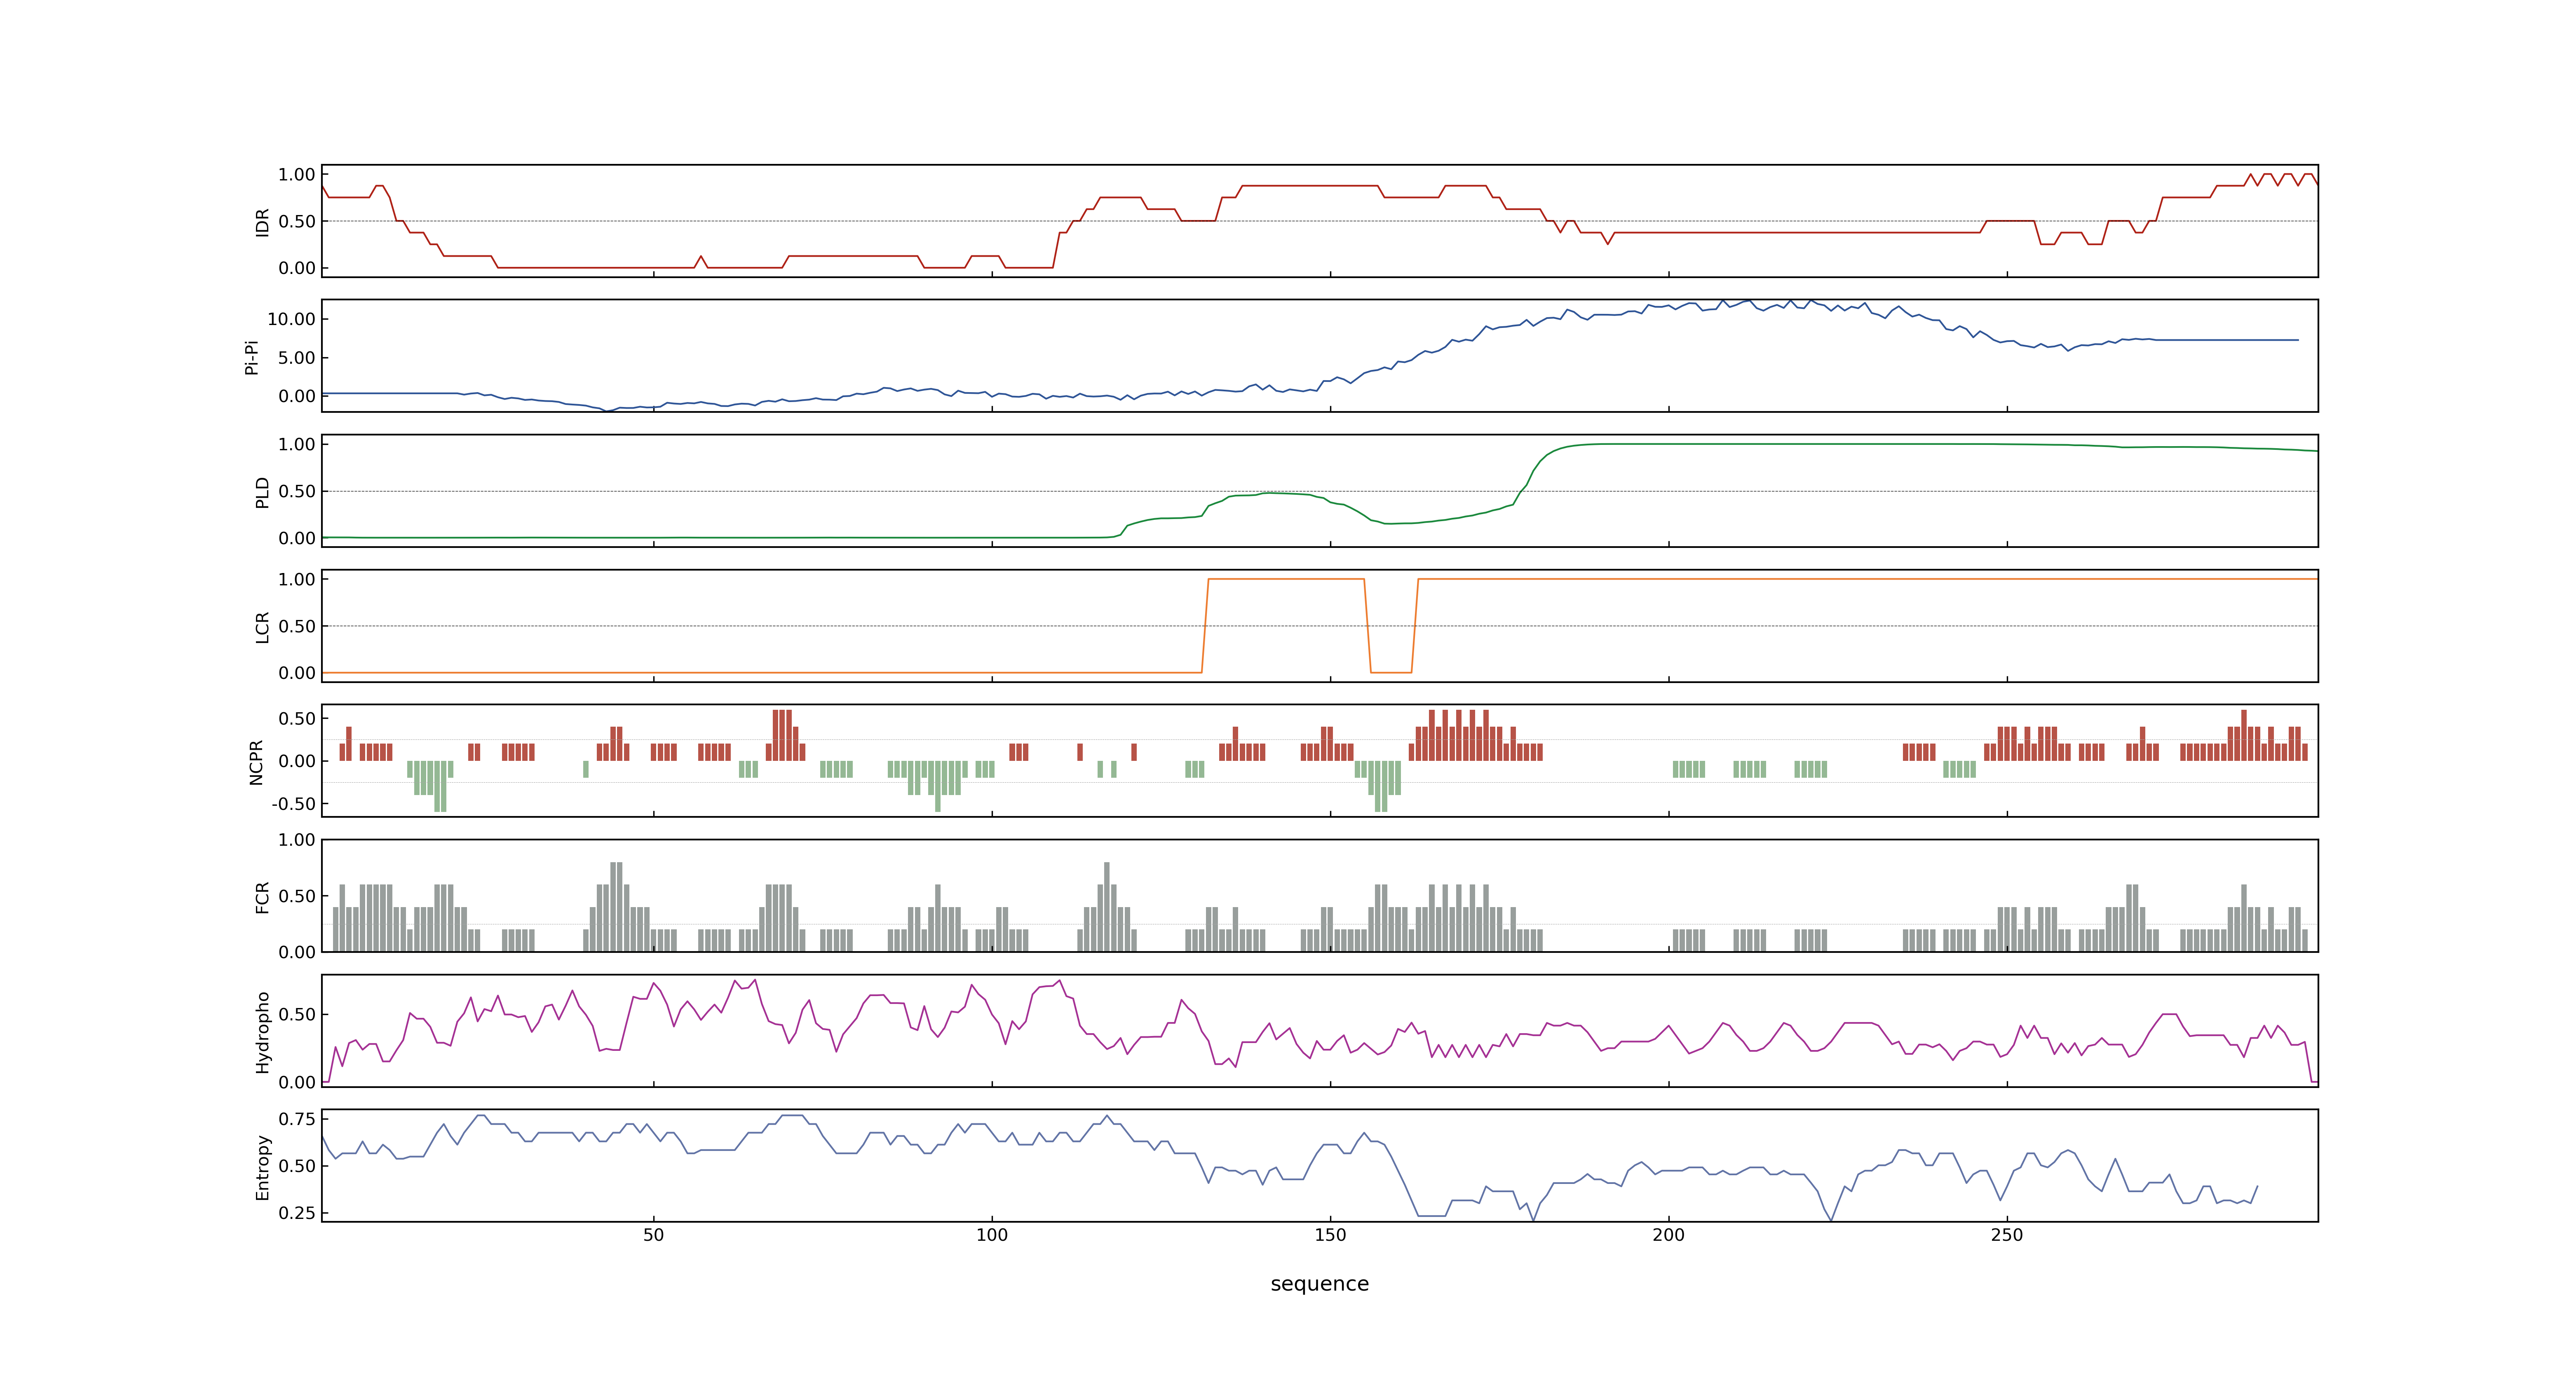Click the green PLD curve plateau
Image resolution: width=2576 pixels, height=1373 pixels.
1800,444
